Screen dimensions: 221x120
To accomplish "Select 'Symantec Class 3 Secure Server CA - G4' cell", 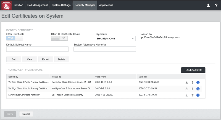I will 71,82.
